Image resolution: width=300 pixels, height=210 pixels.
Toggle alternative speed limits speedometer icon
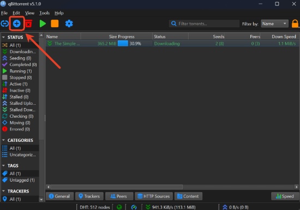tap(134, 207)
